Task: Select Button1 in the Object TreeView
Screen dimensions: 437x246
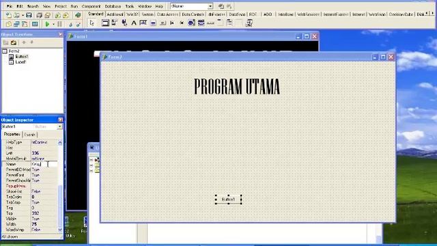Action: tap(21, 57)
